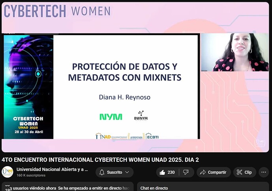The image size is (272, 191).
Task: Open Universidad Nacional Abierta channel name
Action: (52, 169)
